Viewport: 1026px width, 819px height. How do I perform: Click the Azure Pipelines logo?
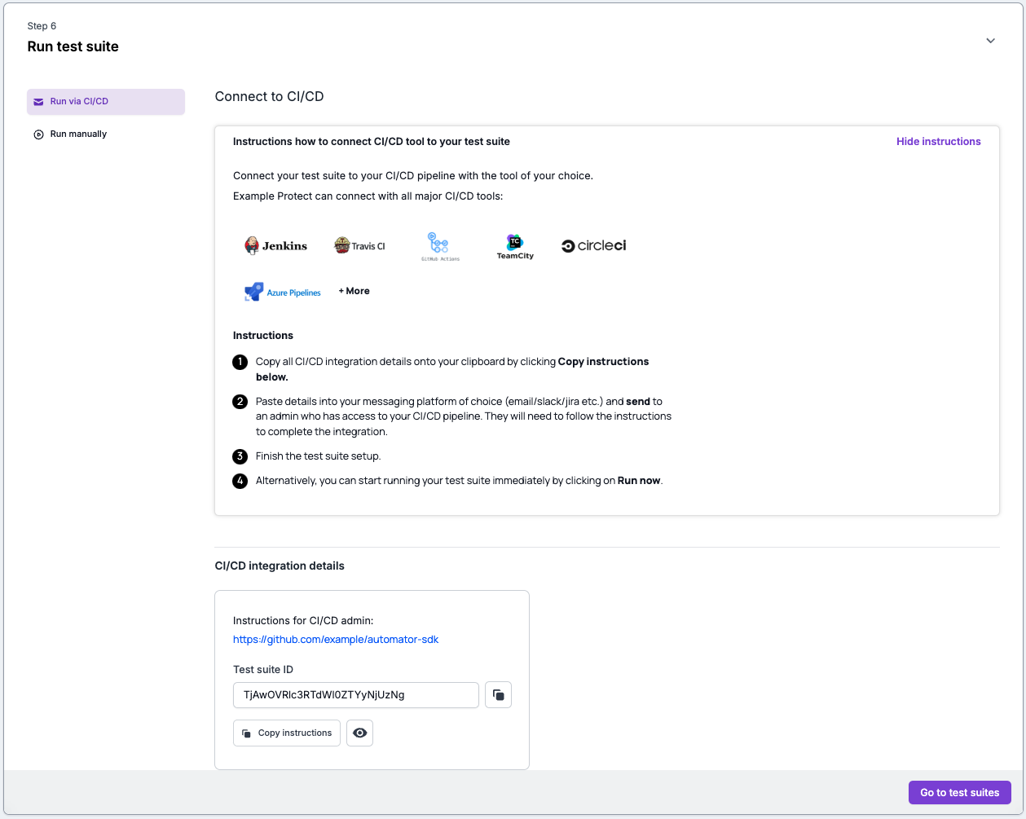(x=283, y=292)
